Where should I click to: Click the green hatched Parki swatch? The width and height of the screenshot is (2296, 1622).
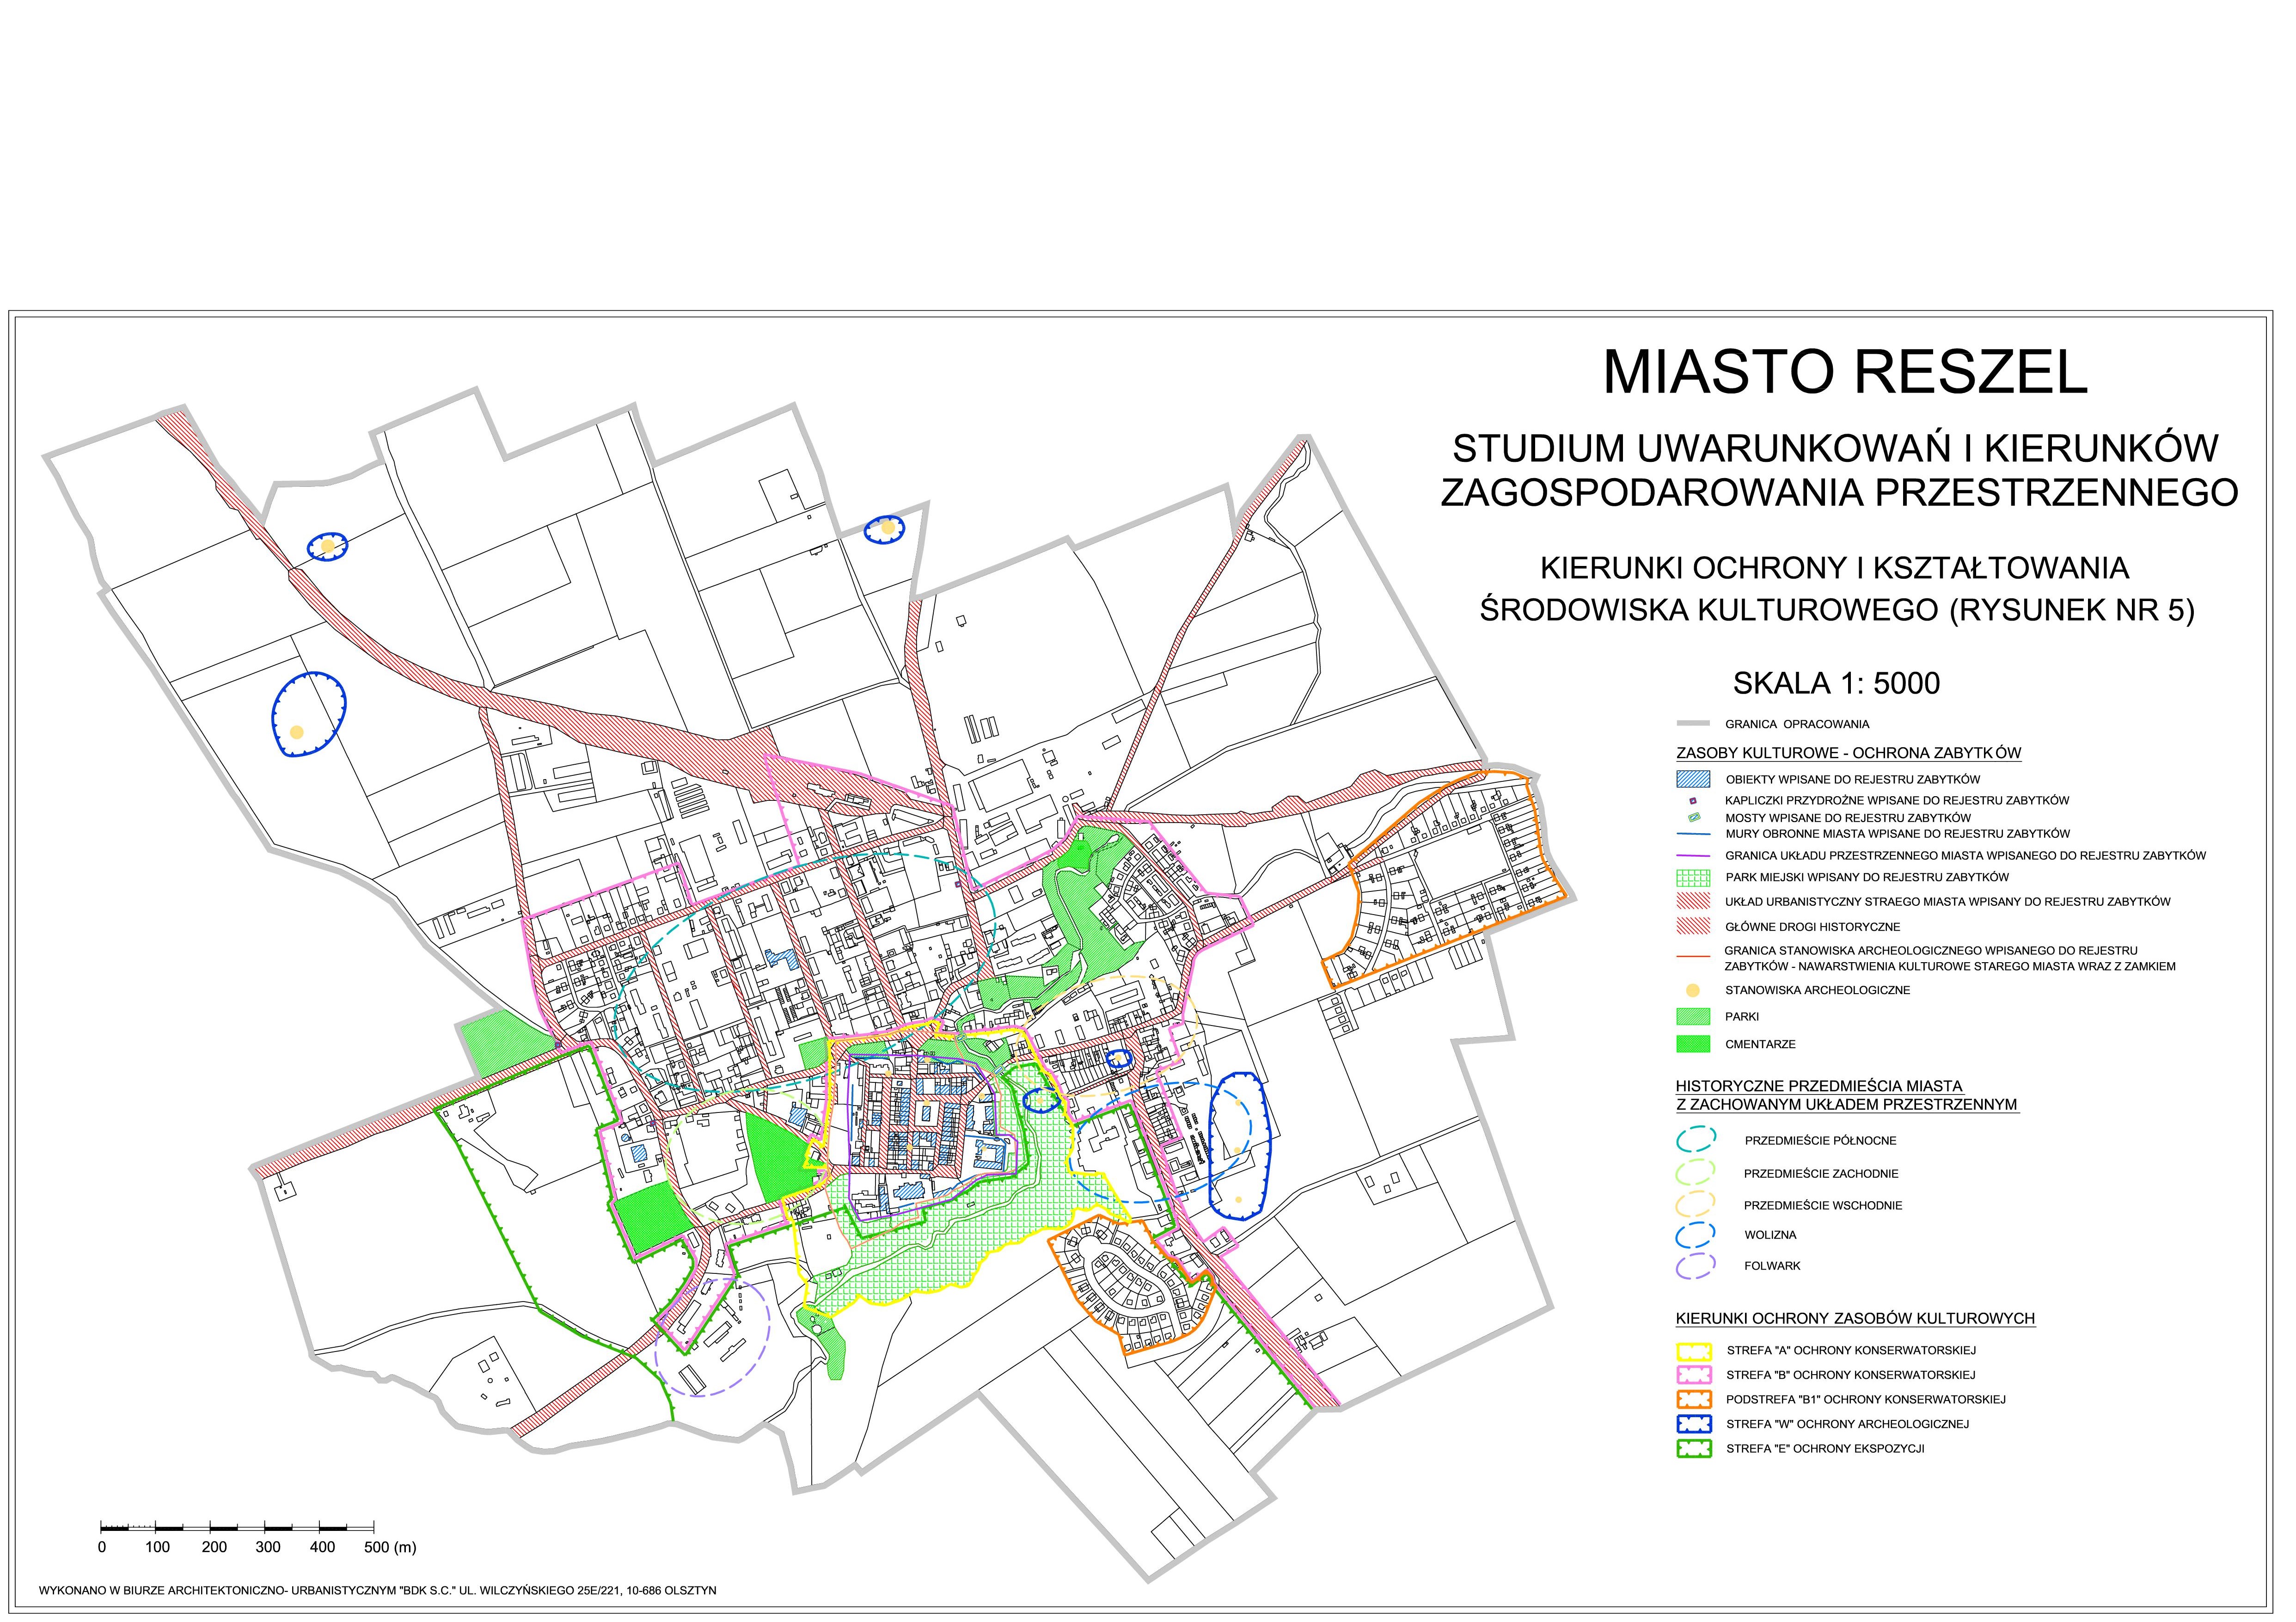pyautogui.click(x=1693, y=1017)
